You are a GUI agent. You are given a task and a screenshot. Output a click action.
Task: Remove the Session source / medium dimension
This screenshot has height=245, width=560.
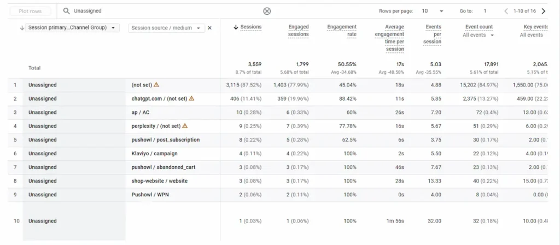(209, 28)
